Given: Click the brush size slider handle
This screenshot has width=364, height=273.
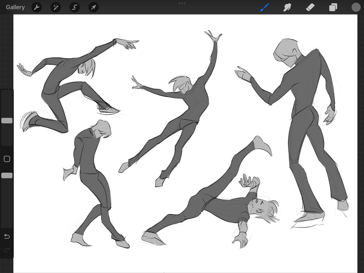Looking at the screenshot, I should [7, 121].
